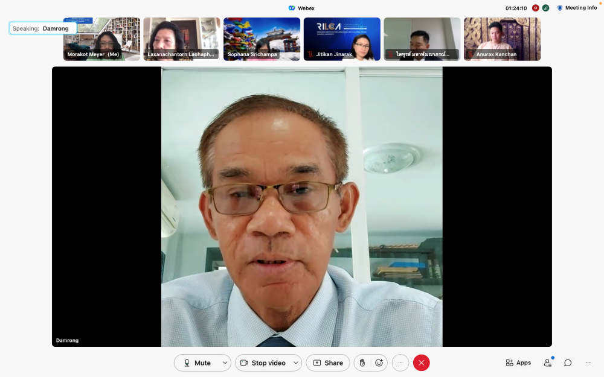This screenshot has width=604, height=377.
Task: Open the Participants panel
Action: pyautogui.click(x=548, y=363)
